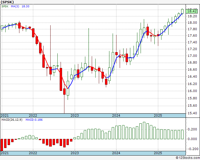Select the 16.20 price axis label
This screenshot has width=200, height=160.
click(x=192, y=84)
